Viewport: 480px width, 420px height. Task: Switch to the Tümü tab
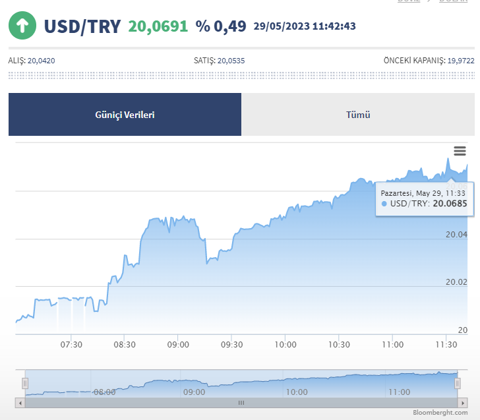(358, 115)
